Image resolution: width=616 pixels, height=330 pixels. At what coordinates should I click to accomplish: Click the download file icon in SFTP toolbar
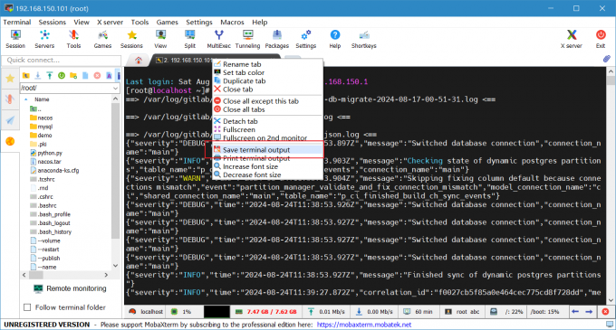pos(38,75)
